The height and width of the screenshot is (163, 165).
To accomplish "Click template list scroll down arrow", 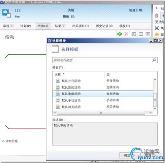I will 155,109.
